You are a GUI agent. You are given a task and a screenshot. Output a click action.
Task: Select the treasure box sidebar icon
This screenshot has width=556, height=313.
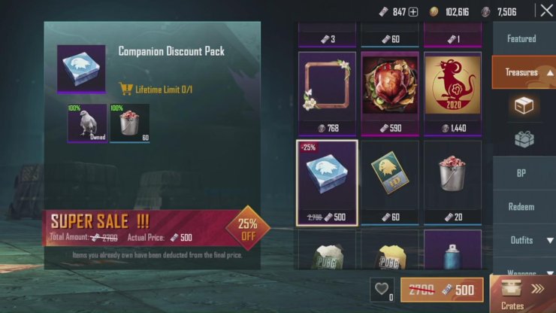pyautogui.click(x=524, y=105)
